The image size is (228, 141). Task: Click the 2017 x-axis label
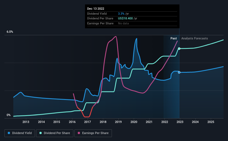tap(87, 122)
